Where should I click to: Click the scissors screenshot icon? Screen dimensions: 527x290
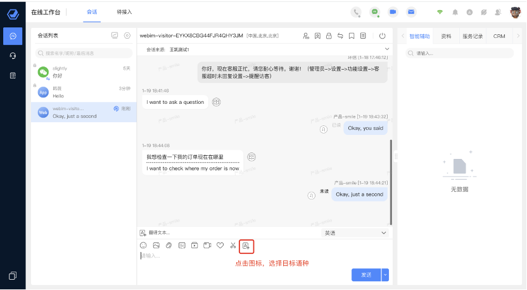tap(233, 245)
